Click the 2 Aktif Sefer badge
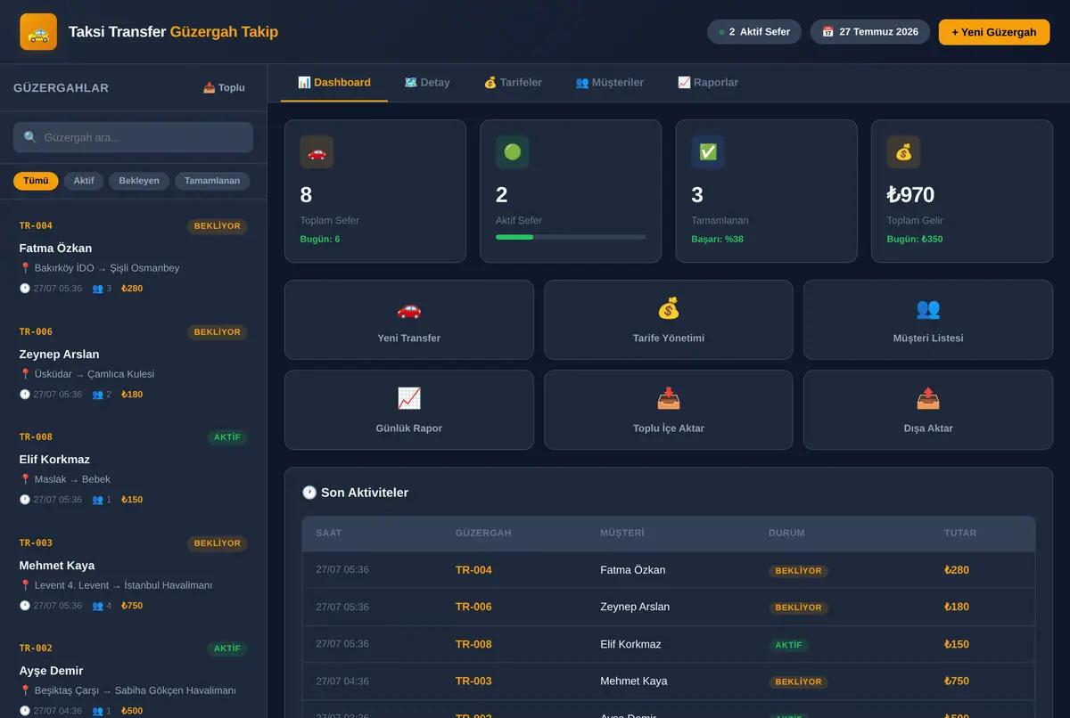This screenshot has width=1070, height=718. click(x=754, y=32)
